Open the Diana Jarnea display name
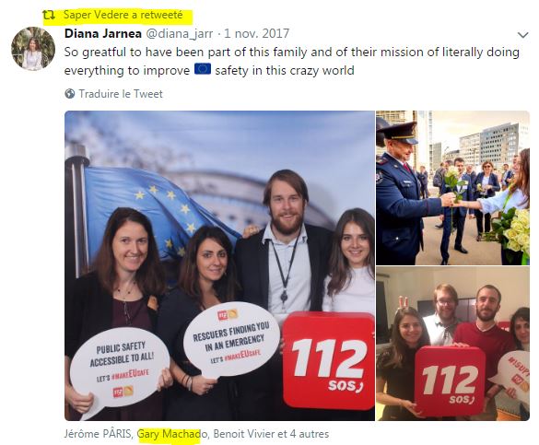The width and height of the screenshot is (539, 445). tap(103, 34)
